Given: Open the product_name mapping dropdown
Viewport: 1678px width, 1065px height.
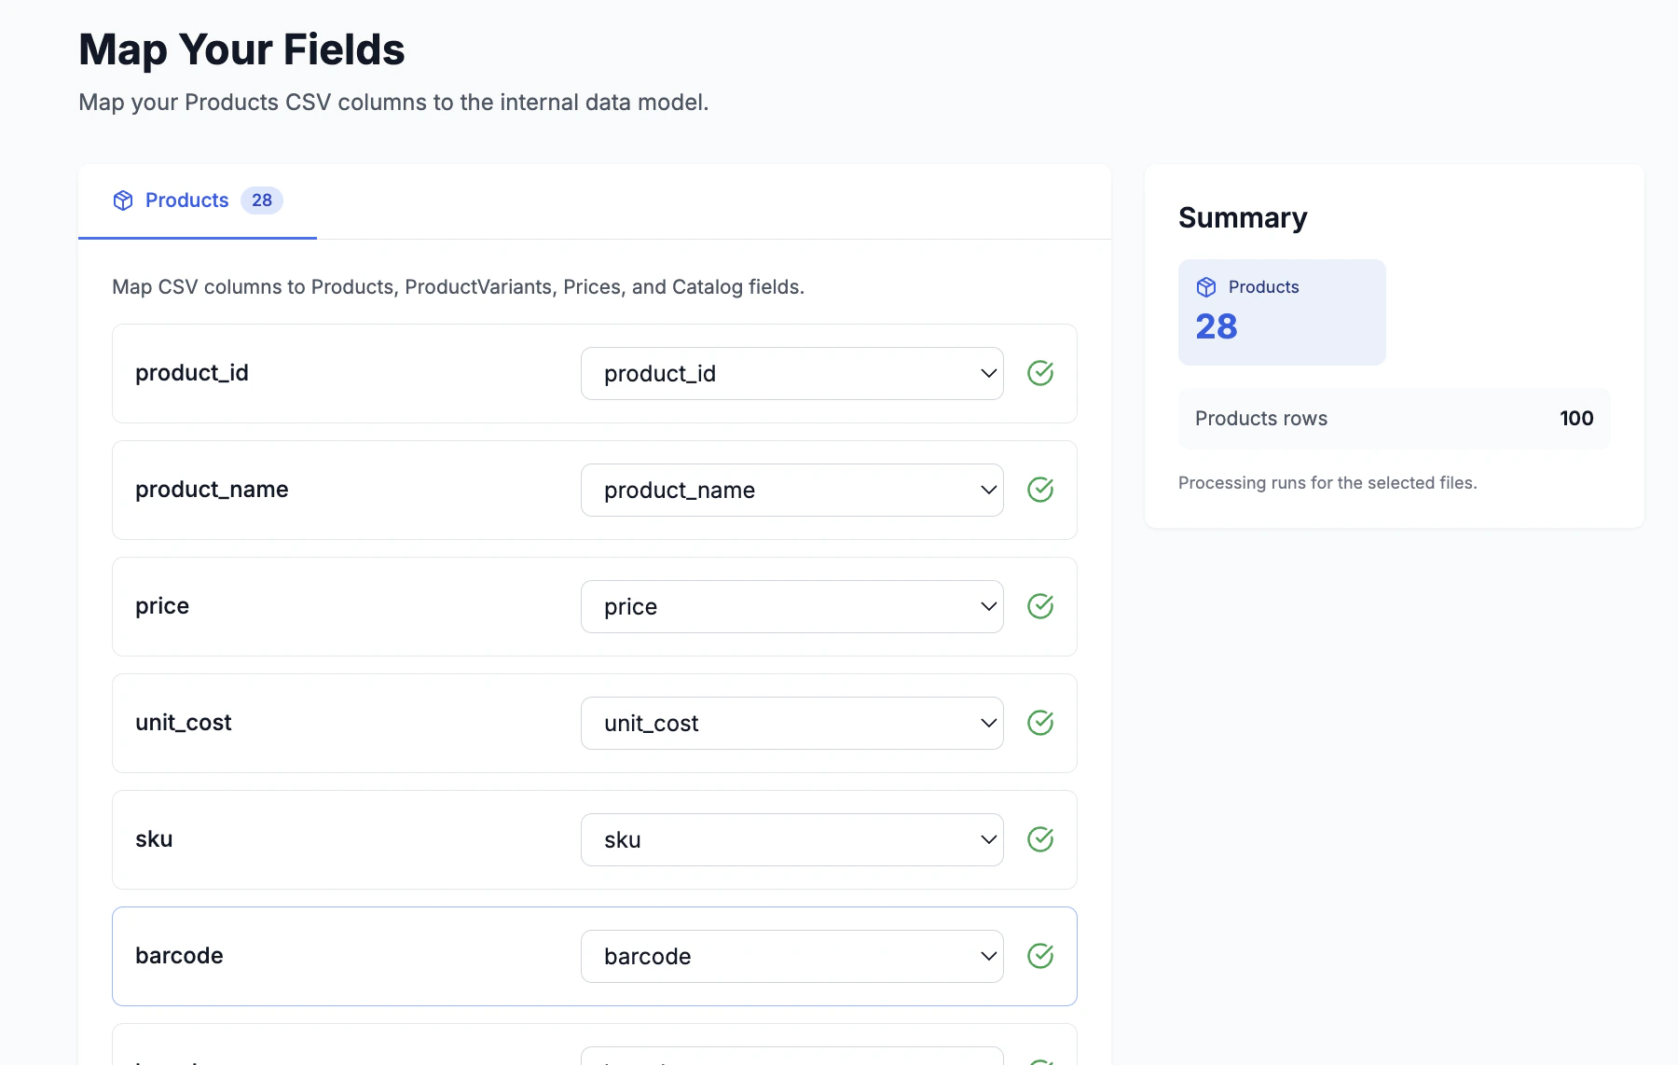Looking at the screenshot, I should (x=791, y=490).
